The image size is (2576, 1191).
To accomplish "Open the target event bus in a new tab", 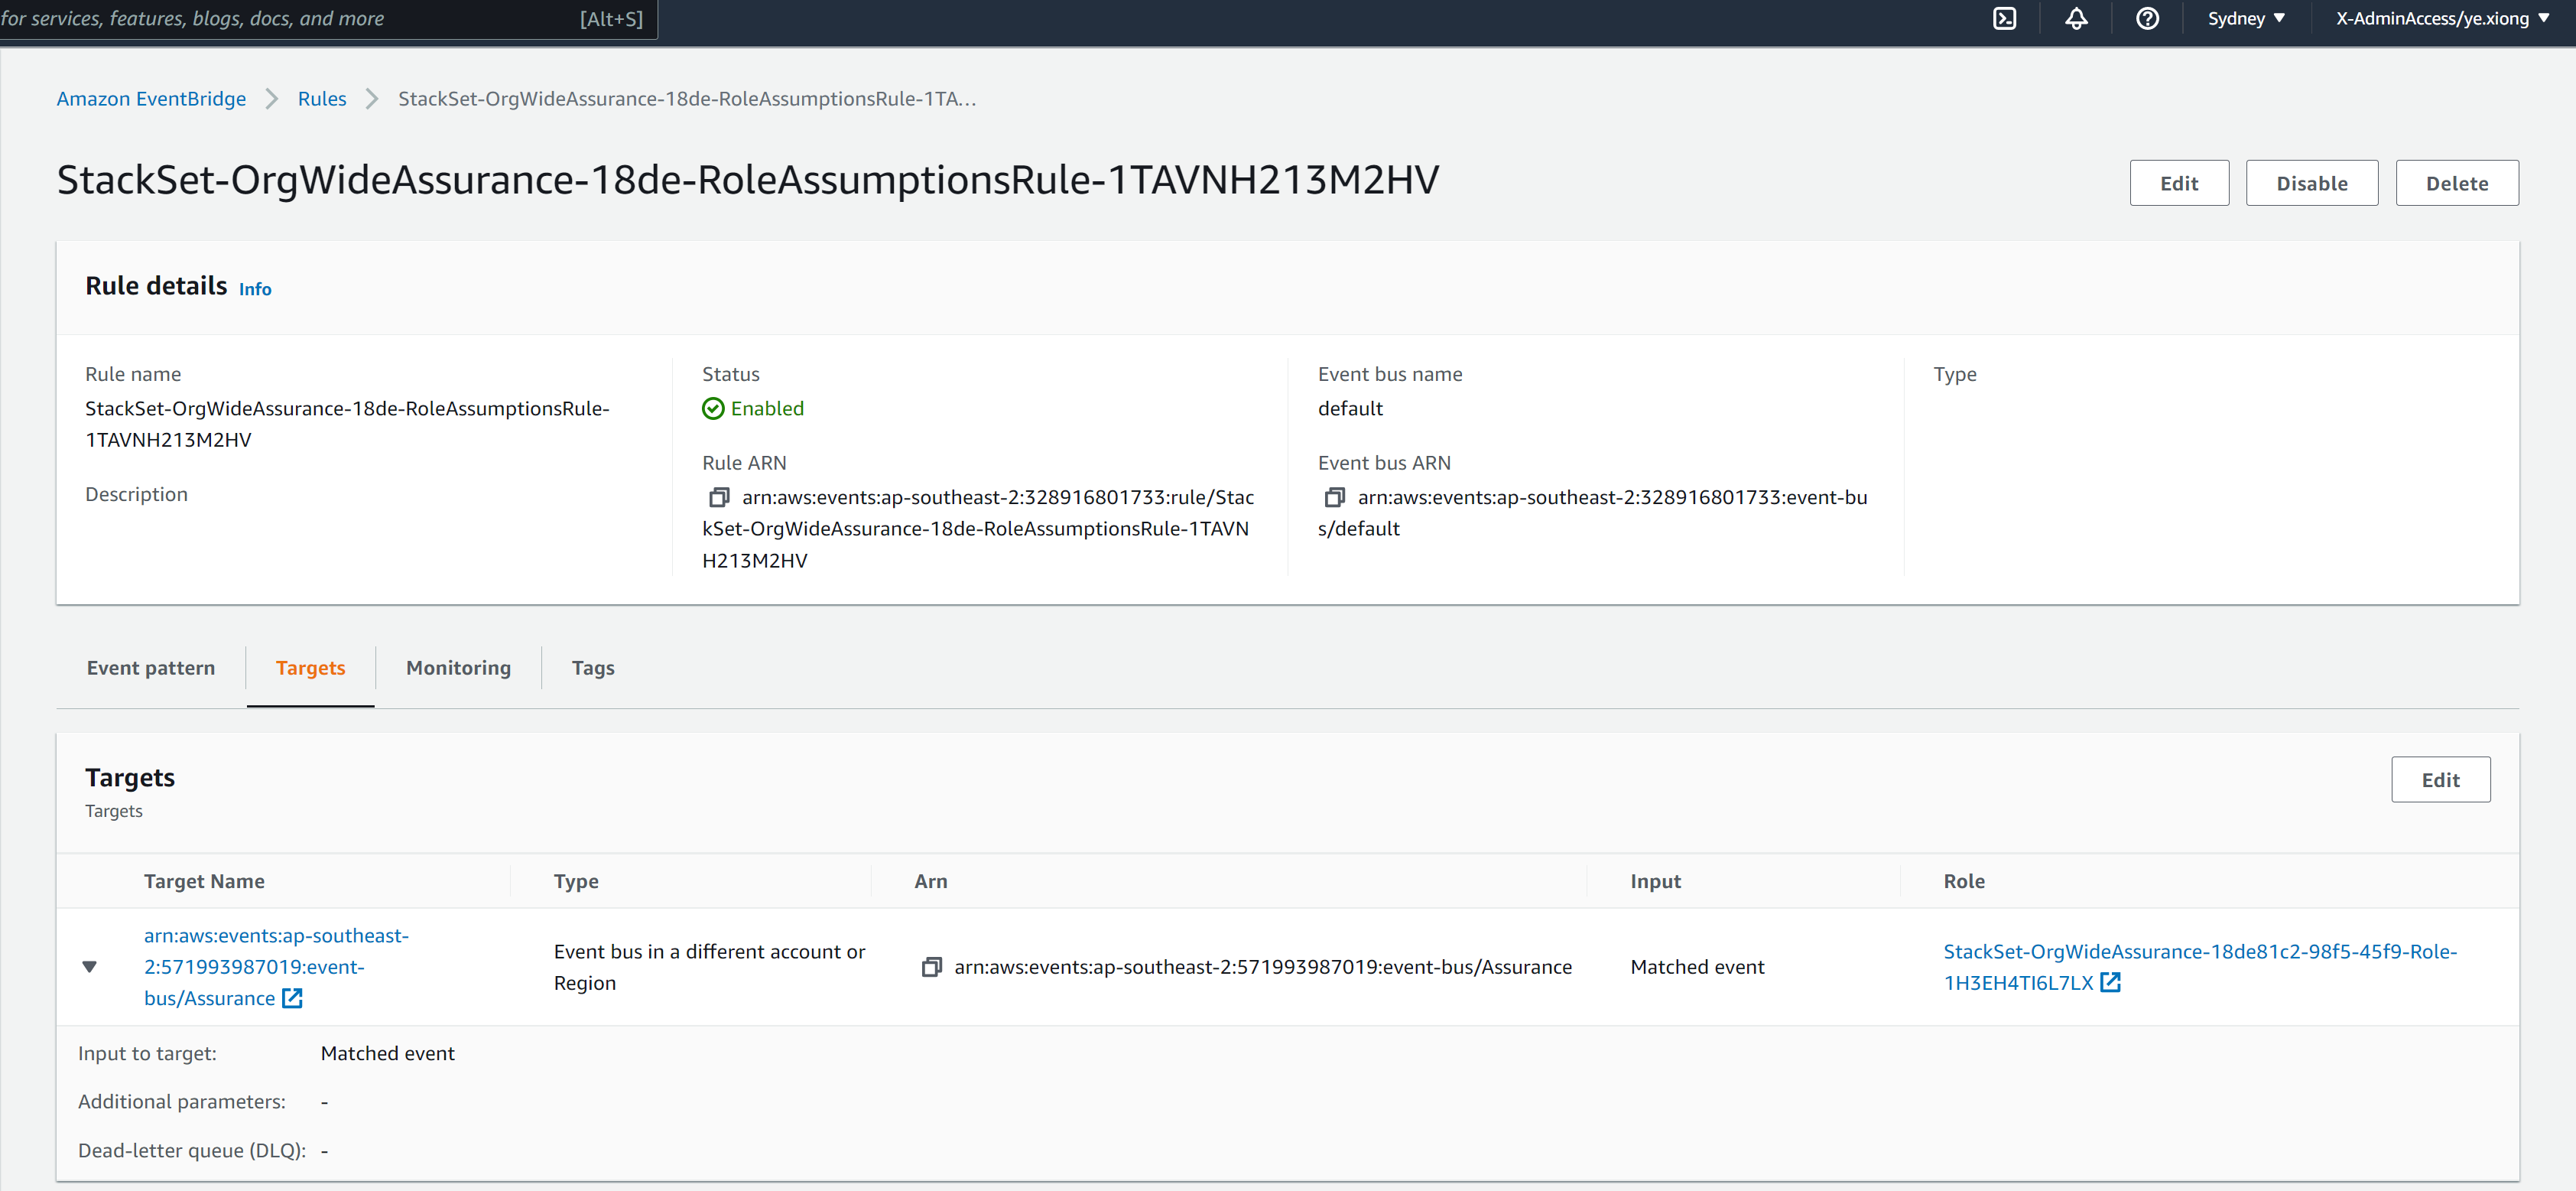I will coord(292,997).
